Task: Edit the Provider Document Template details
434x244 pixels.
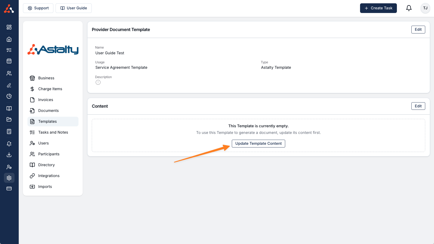Action: tap(418, 30)
